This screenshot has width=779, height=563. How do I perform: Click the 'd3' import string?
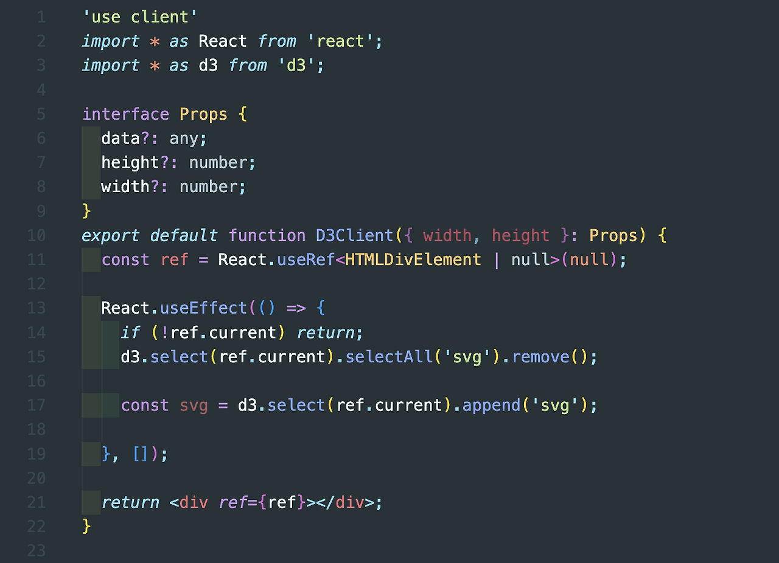[296, 66]
